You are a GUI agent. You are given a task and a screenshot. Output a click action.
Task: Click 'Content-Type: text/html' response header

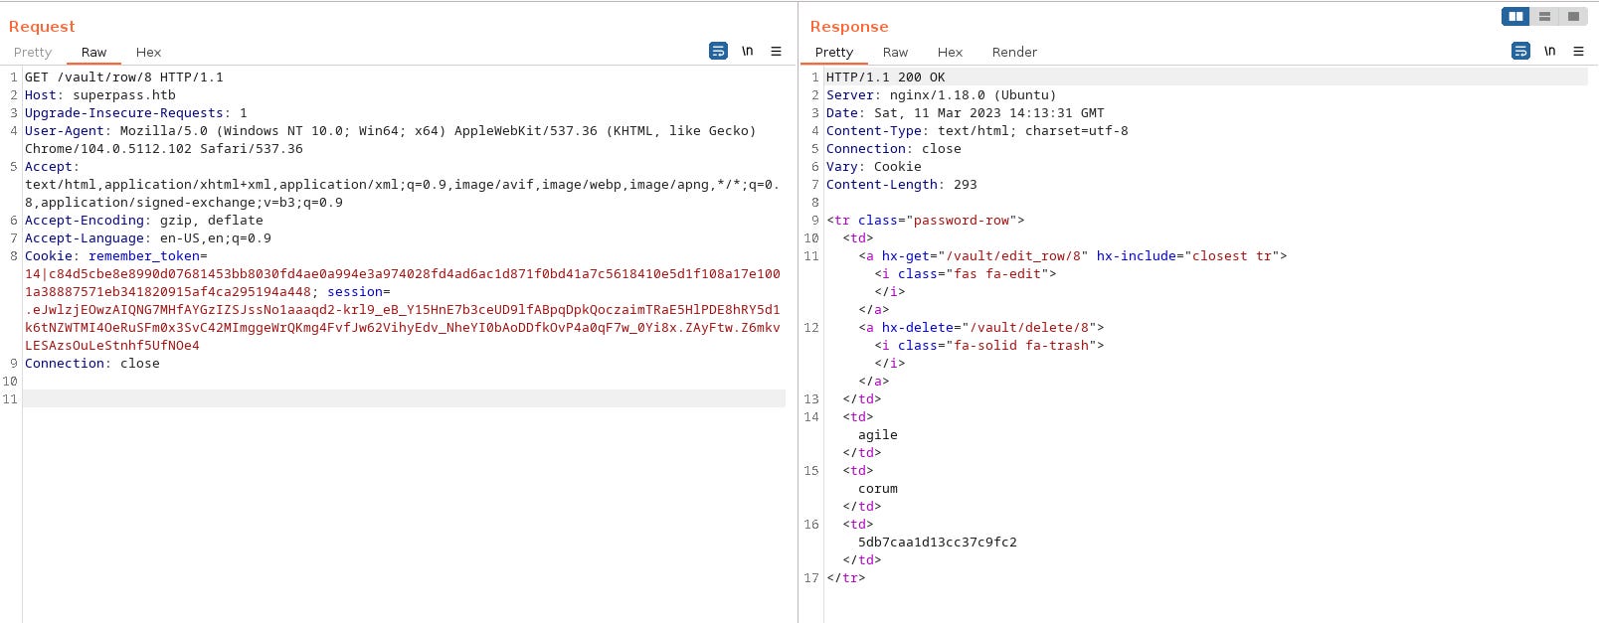[x=977, y=131]
